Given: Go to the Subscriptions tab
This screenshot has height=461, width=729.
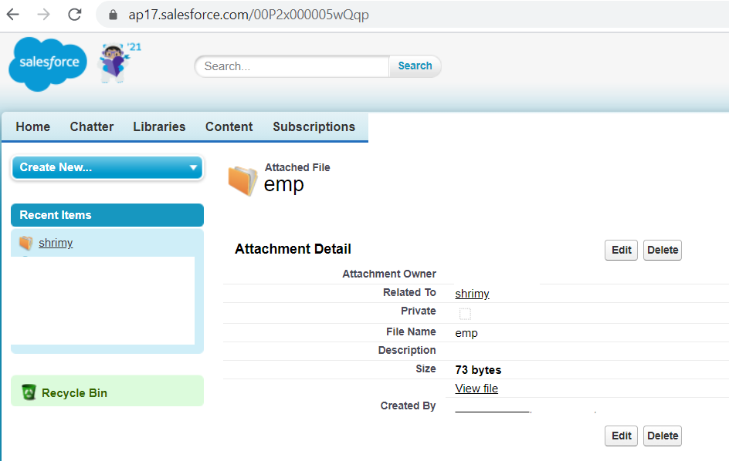Looking at the screenshot, I should pos(314,127).
